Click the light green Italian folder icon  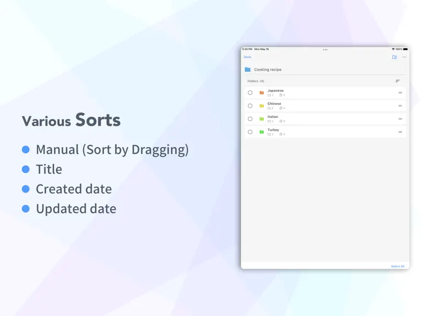click(x=262, y=119)
